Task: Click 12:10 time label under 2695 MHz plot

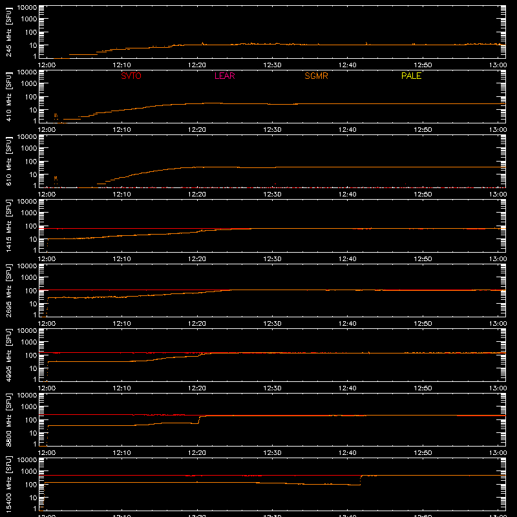Action: (x=121, y=324)
